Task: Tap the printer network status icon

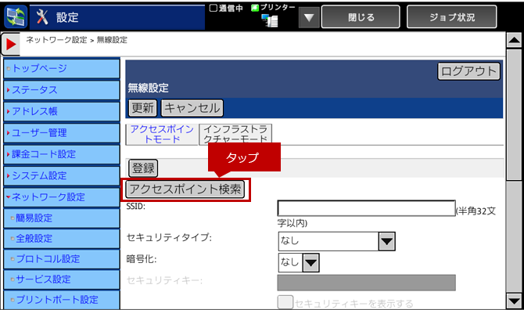Action: pyautogui.click(x=270, y=20)
